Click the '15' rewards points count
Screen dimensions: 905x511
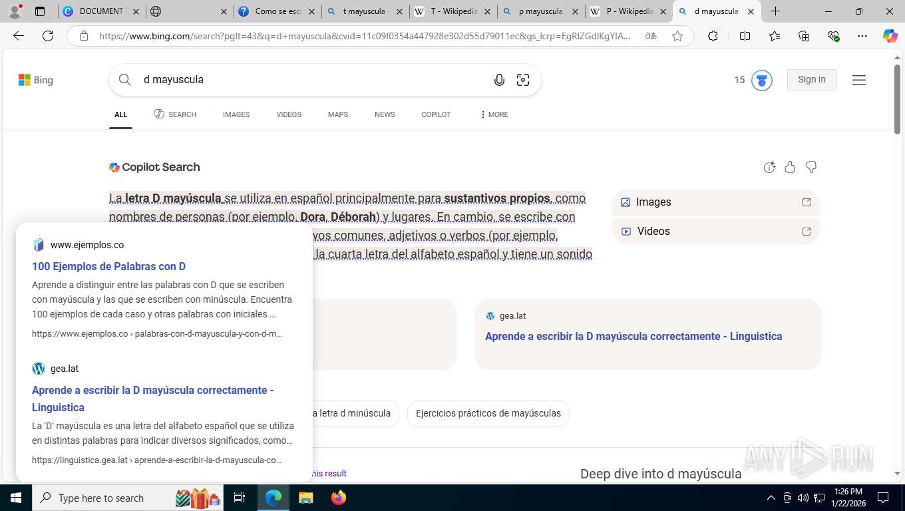[x=739, y=80]
